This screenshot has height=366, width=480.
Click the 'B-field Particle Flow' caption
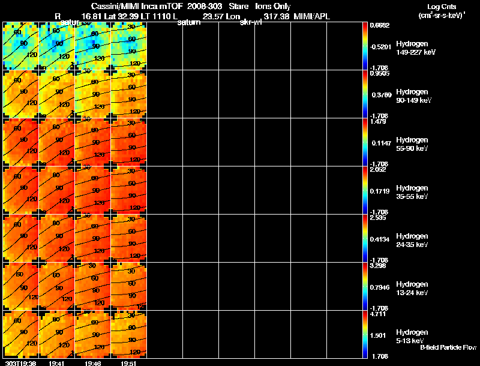[448, 347]
